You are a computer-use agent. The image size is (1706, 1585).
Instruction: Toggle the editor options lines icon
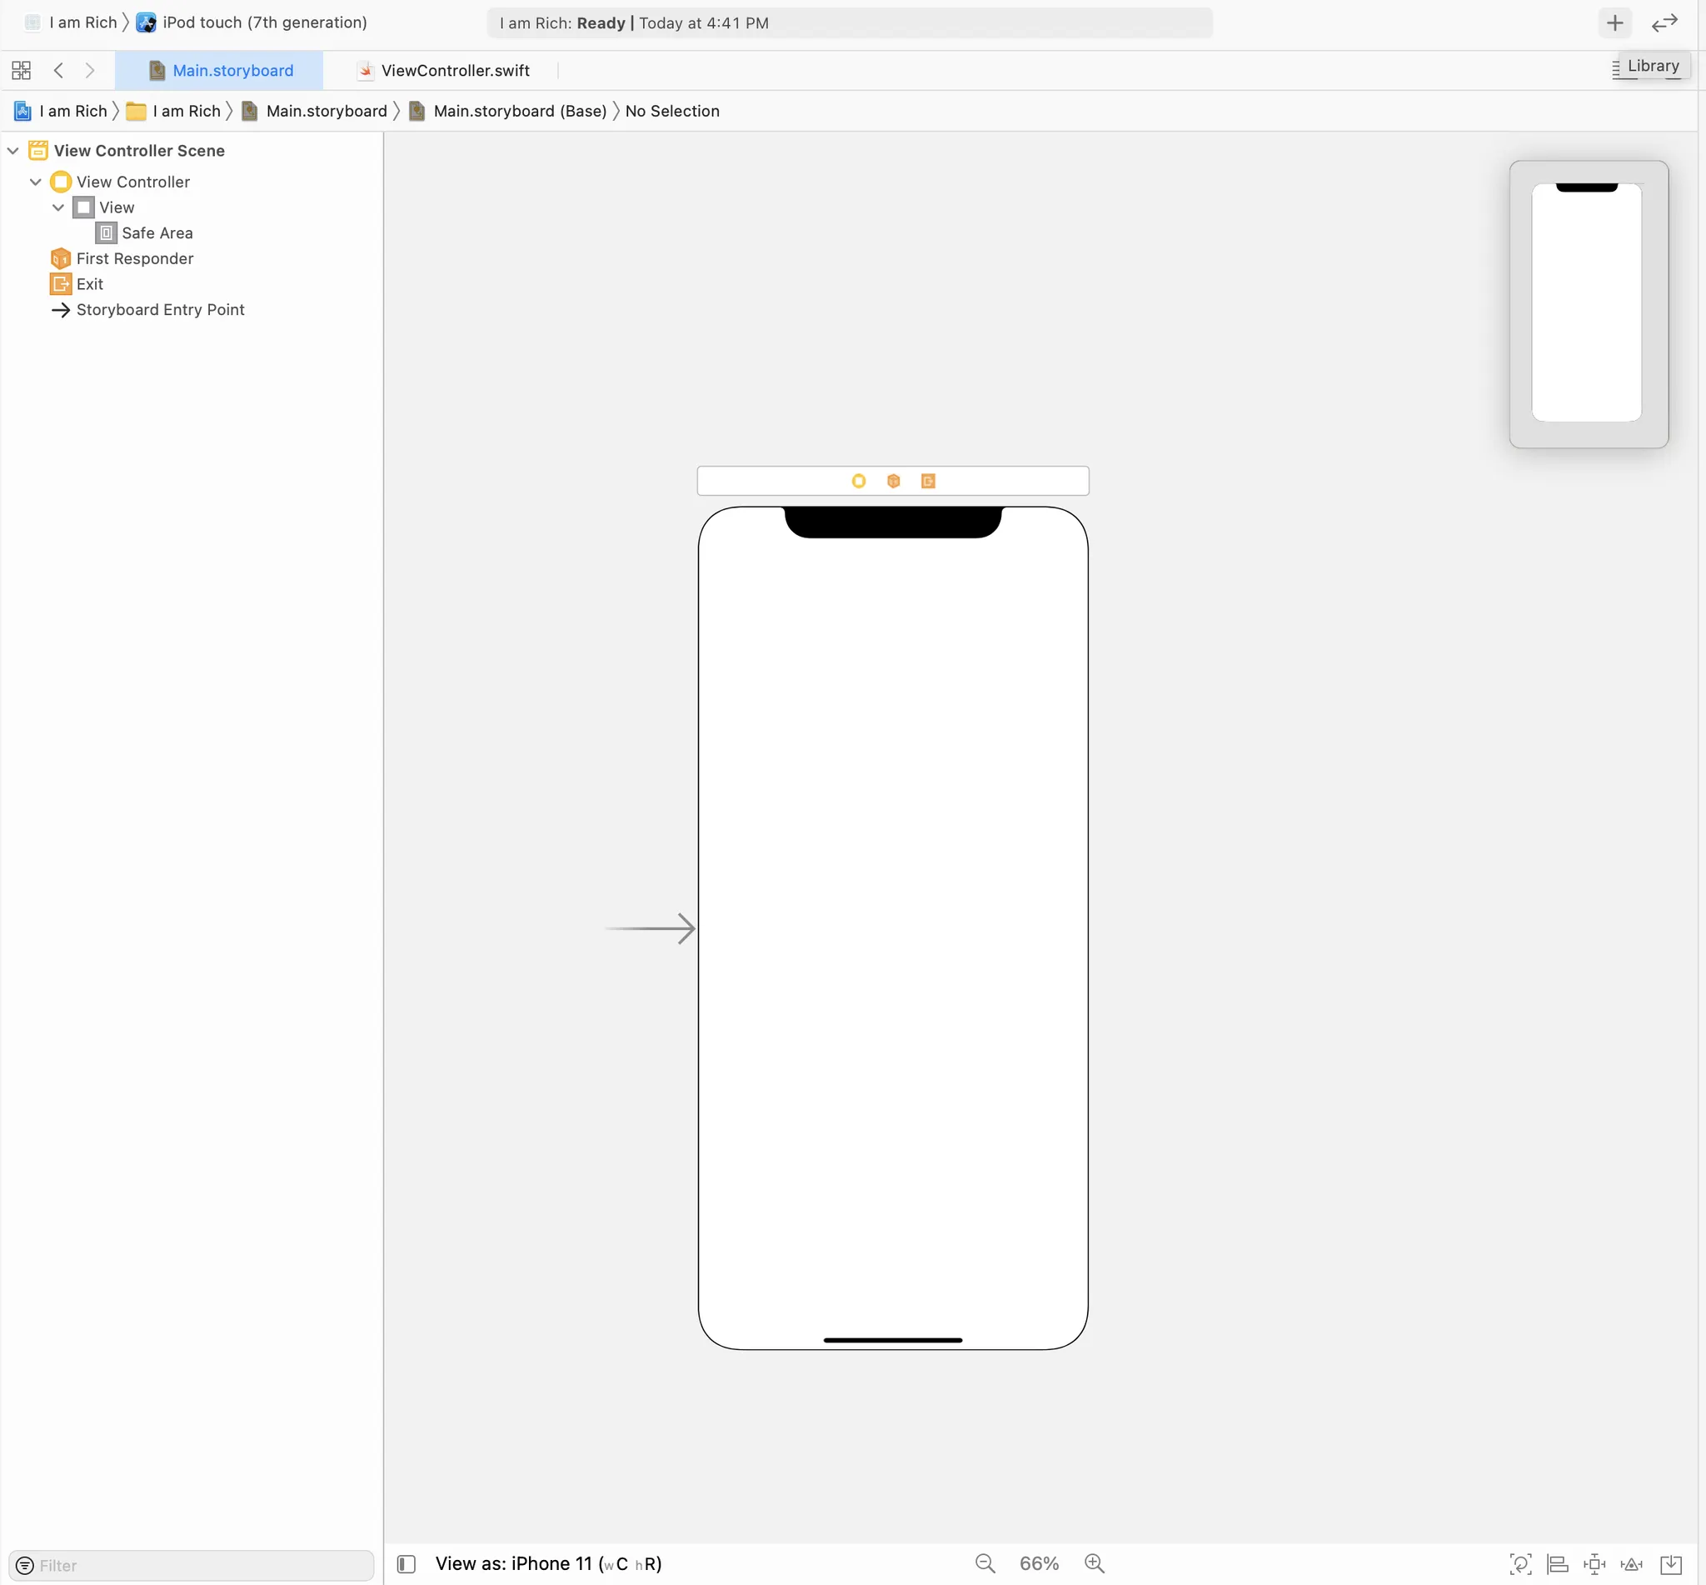click(1615, 70)
